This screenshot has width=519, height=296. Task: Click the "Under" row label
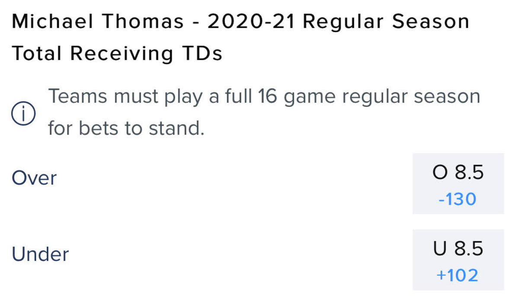(x=40, y=254)
